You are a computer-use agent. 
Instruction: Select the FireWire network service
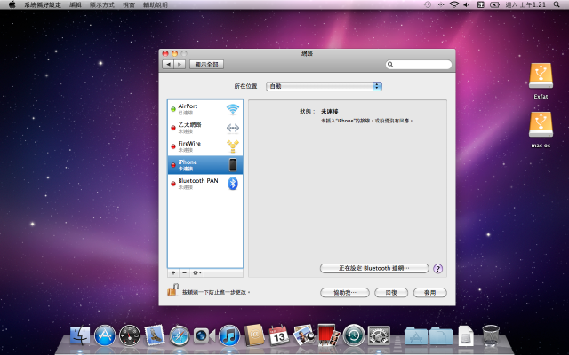[x=205, y=146]
